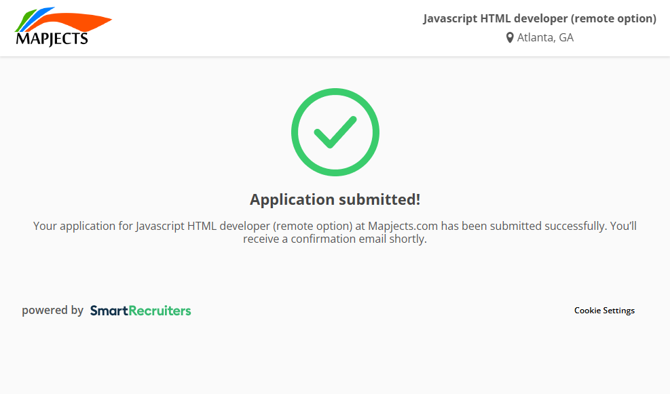Open Cookie Settings
The width and height of the screenshot is (670, 394).
pyautogui.click(x=604, y=311)
